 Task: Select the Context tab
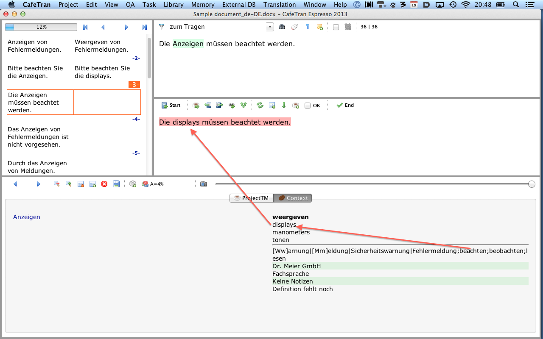tap(293, 198)
